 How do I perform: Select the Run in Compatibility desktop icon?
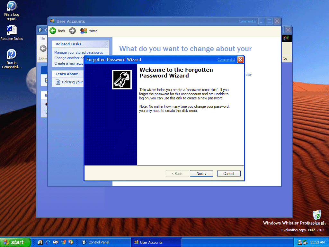12,59
